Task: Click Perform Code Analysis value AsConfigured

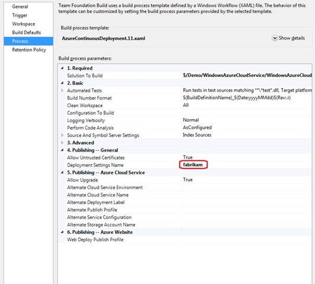Action: (197, 127)
